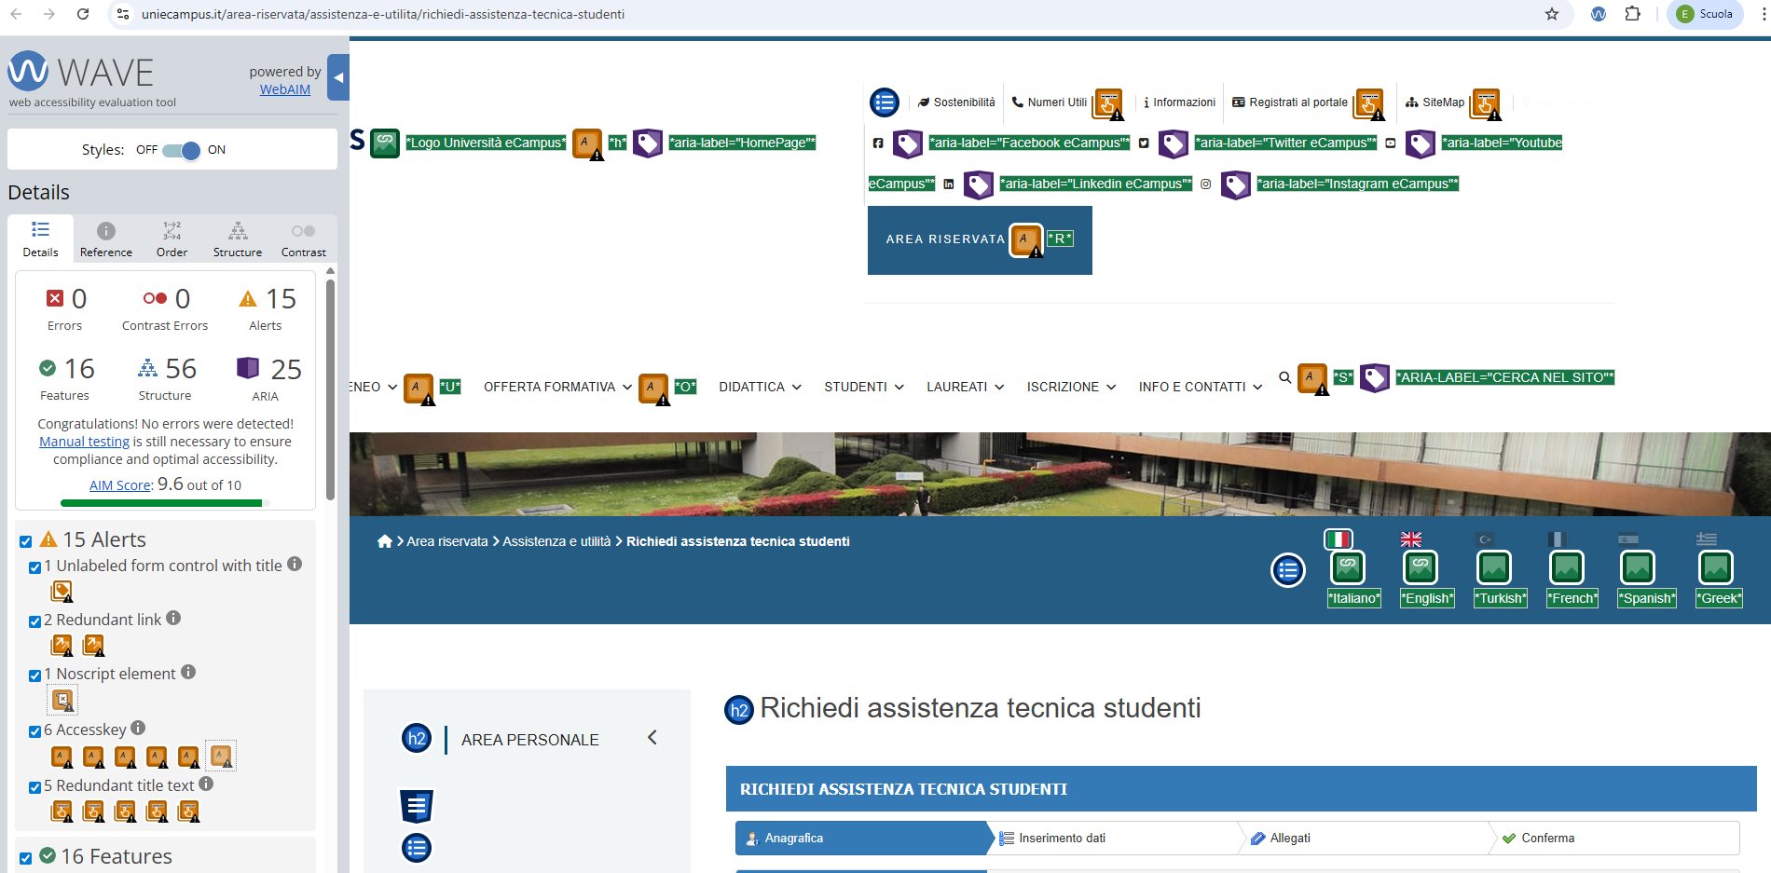Click the AIM score progress bar
This screenshot has width=1771, height=873.
pyautogui.click(x=164, y=503)
